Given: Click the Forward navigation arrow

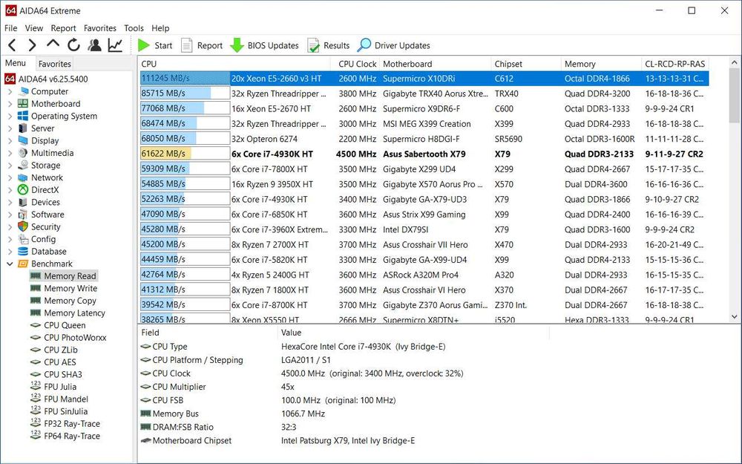Looking at the screenshot, I should (32, 45).
